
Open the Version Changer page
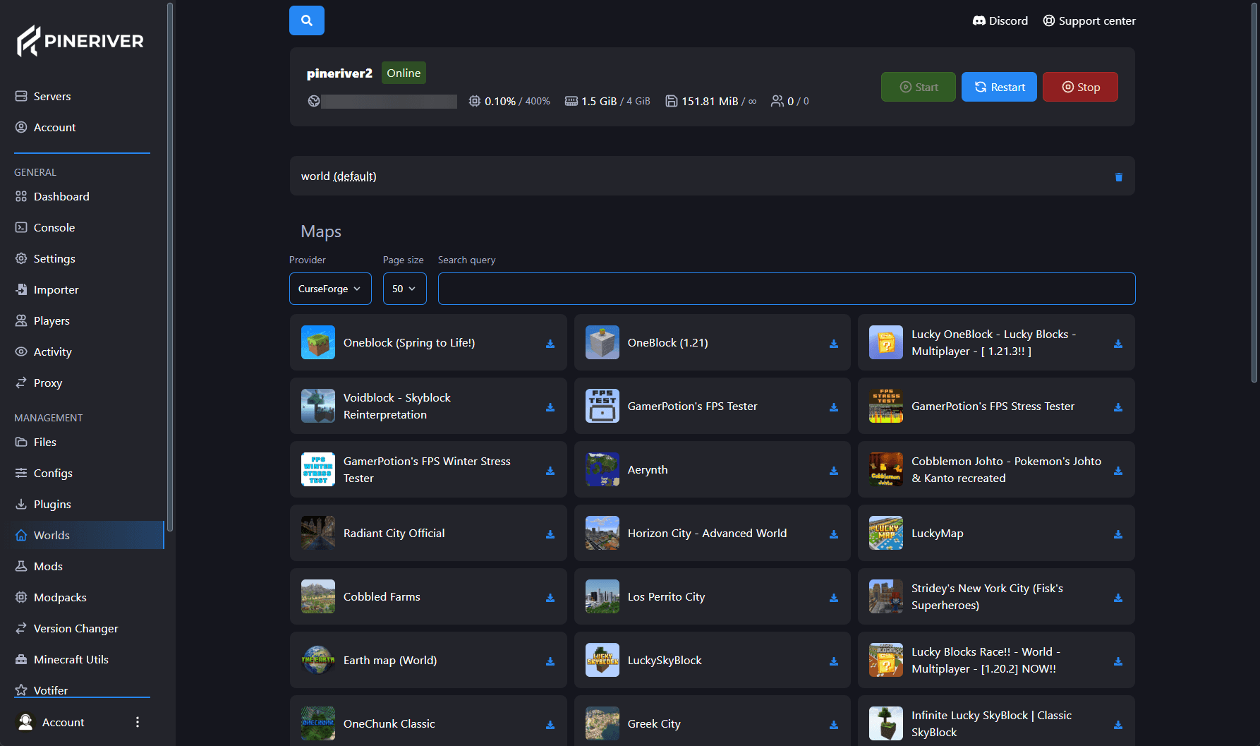coord(66,628)
